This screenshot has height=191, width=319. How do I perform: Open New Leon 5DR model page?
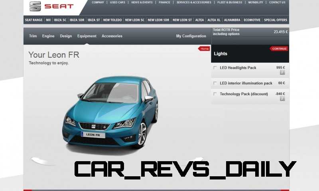[x=158, y=20]
